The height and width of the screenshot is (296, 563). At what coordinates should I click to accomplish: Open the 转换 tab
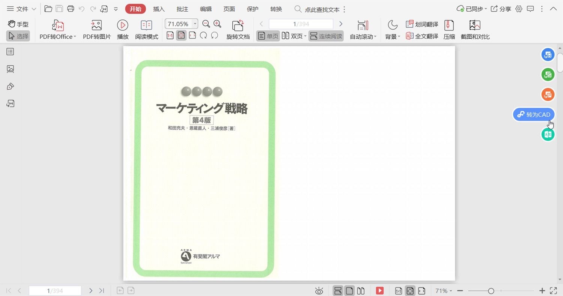276,9
